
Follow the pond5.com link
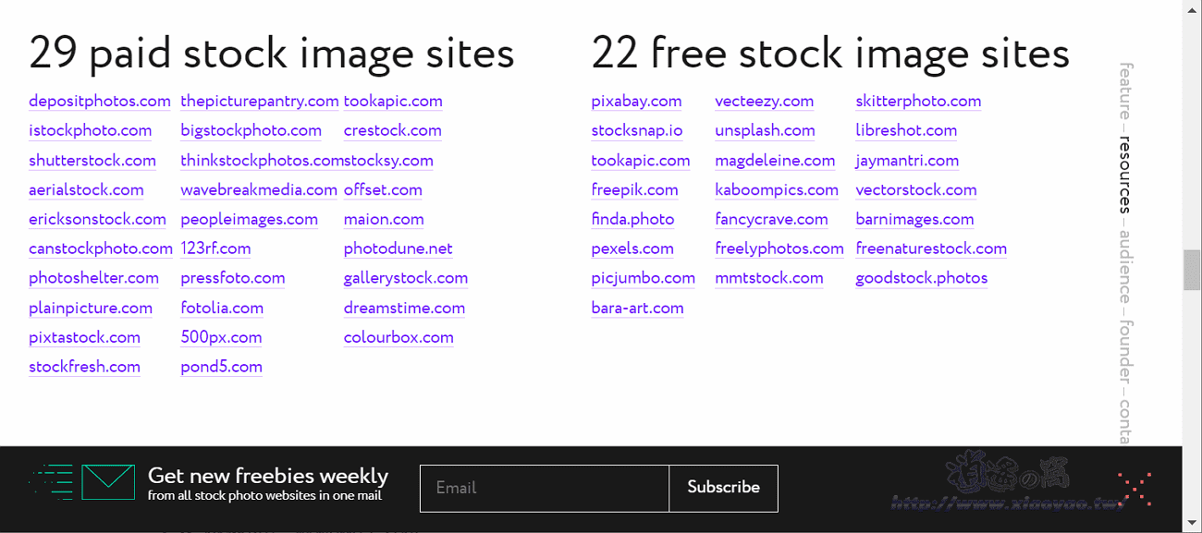click(221, 368)
